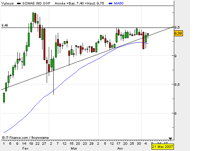Click the 8 price axis label
This screenshot has width=223, height=151.
[176, 113]
